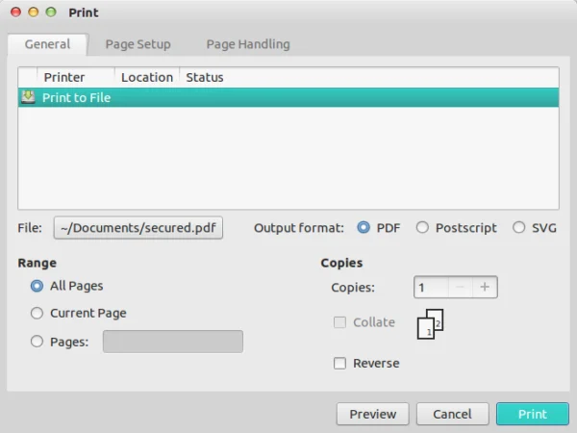The width and height of the screenshot is (577, 433).
Task: Click the Location column header
Action: pyautogui.click(x=147, y=77)
